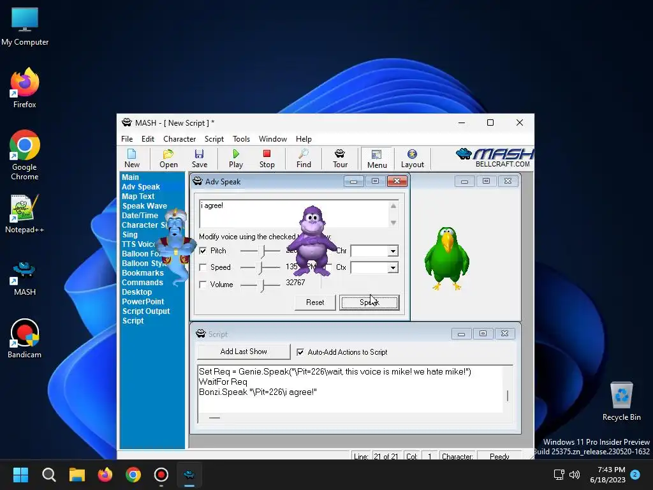Select PowerPoint in sidebar

(143, 302)
